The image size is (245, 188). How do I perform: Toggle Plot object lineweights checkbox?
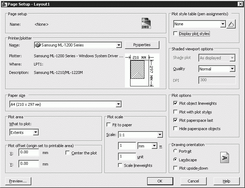(x=176, y=103)
